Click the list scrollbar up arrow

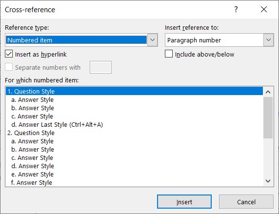[268, 92]
